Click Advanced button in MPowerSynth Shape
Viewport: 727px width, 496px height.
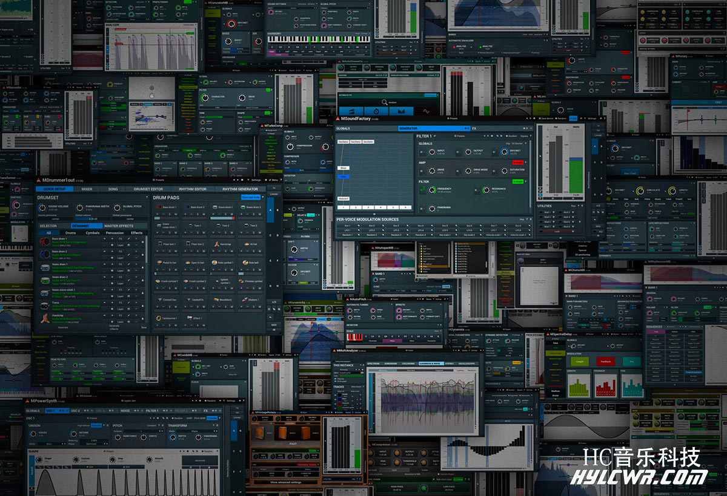click(x=199, y=461)
